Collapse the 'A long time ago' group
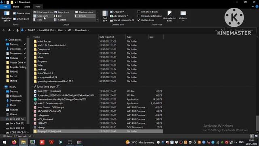259x146 pixels. point(32,86)
